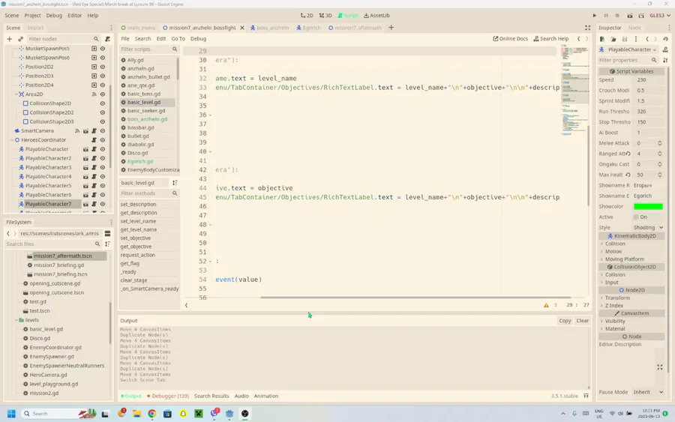This screenshot has width=675, height=422.
Task: Close the mission7_anzheln_bossfight tab
Action: point(242,28)
